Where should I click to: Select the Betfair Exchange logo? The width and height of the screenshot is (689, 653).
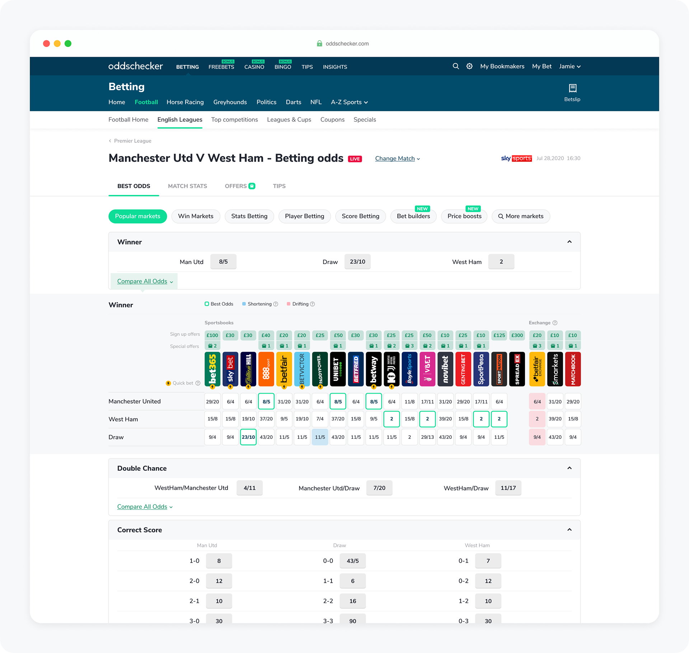(x=537, y=369)
